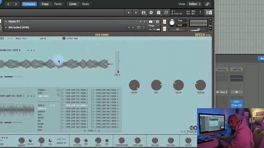The height and width of the screenshot is (148, 264).
Task: Load previous sound for Sound 055 Deck B
Action: [x=28, y=50]
